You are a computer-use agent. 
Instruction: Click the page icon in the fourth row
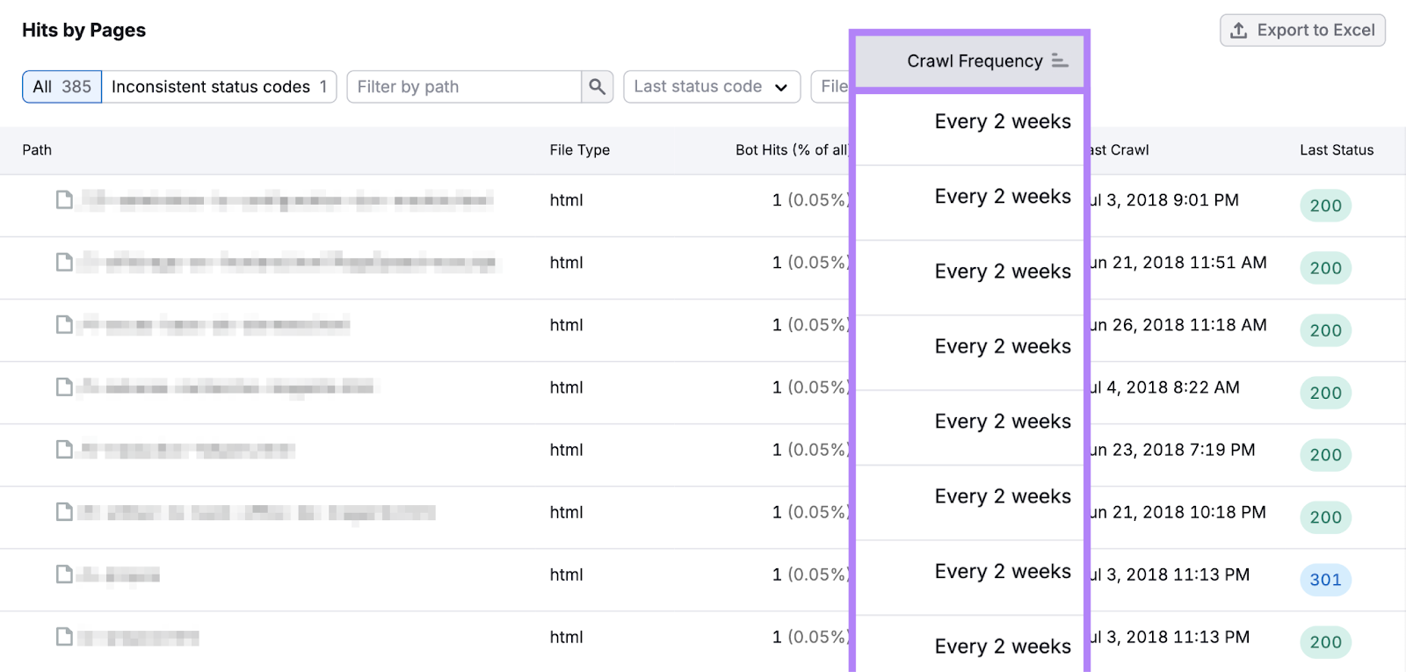[64, 387]
